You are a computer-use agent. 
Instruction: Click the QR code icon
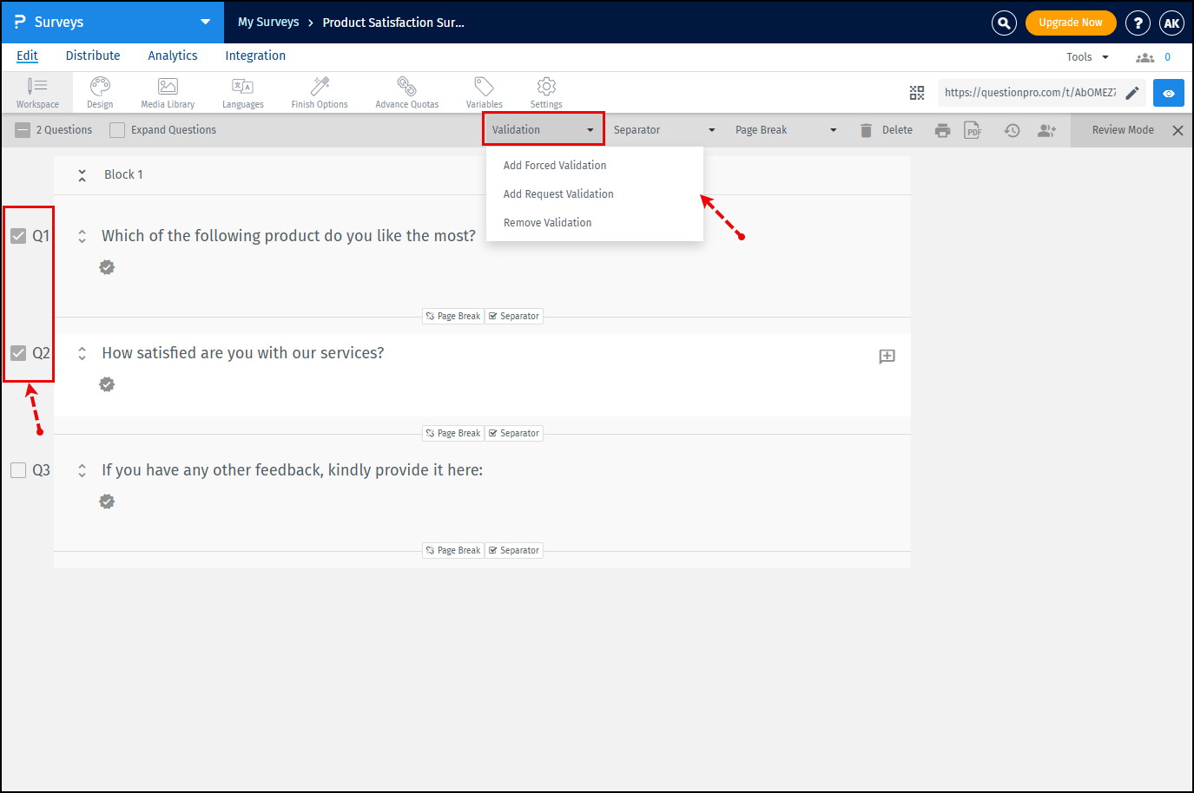pyautogui.click(x=917, y=93)
